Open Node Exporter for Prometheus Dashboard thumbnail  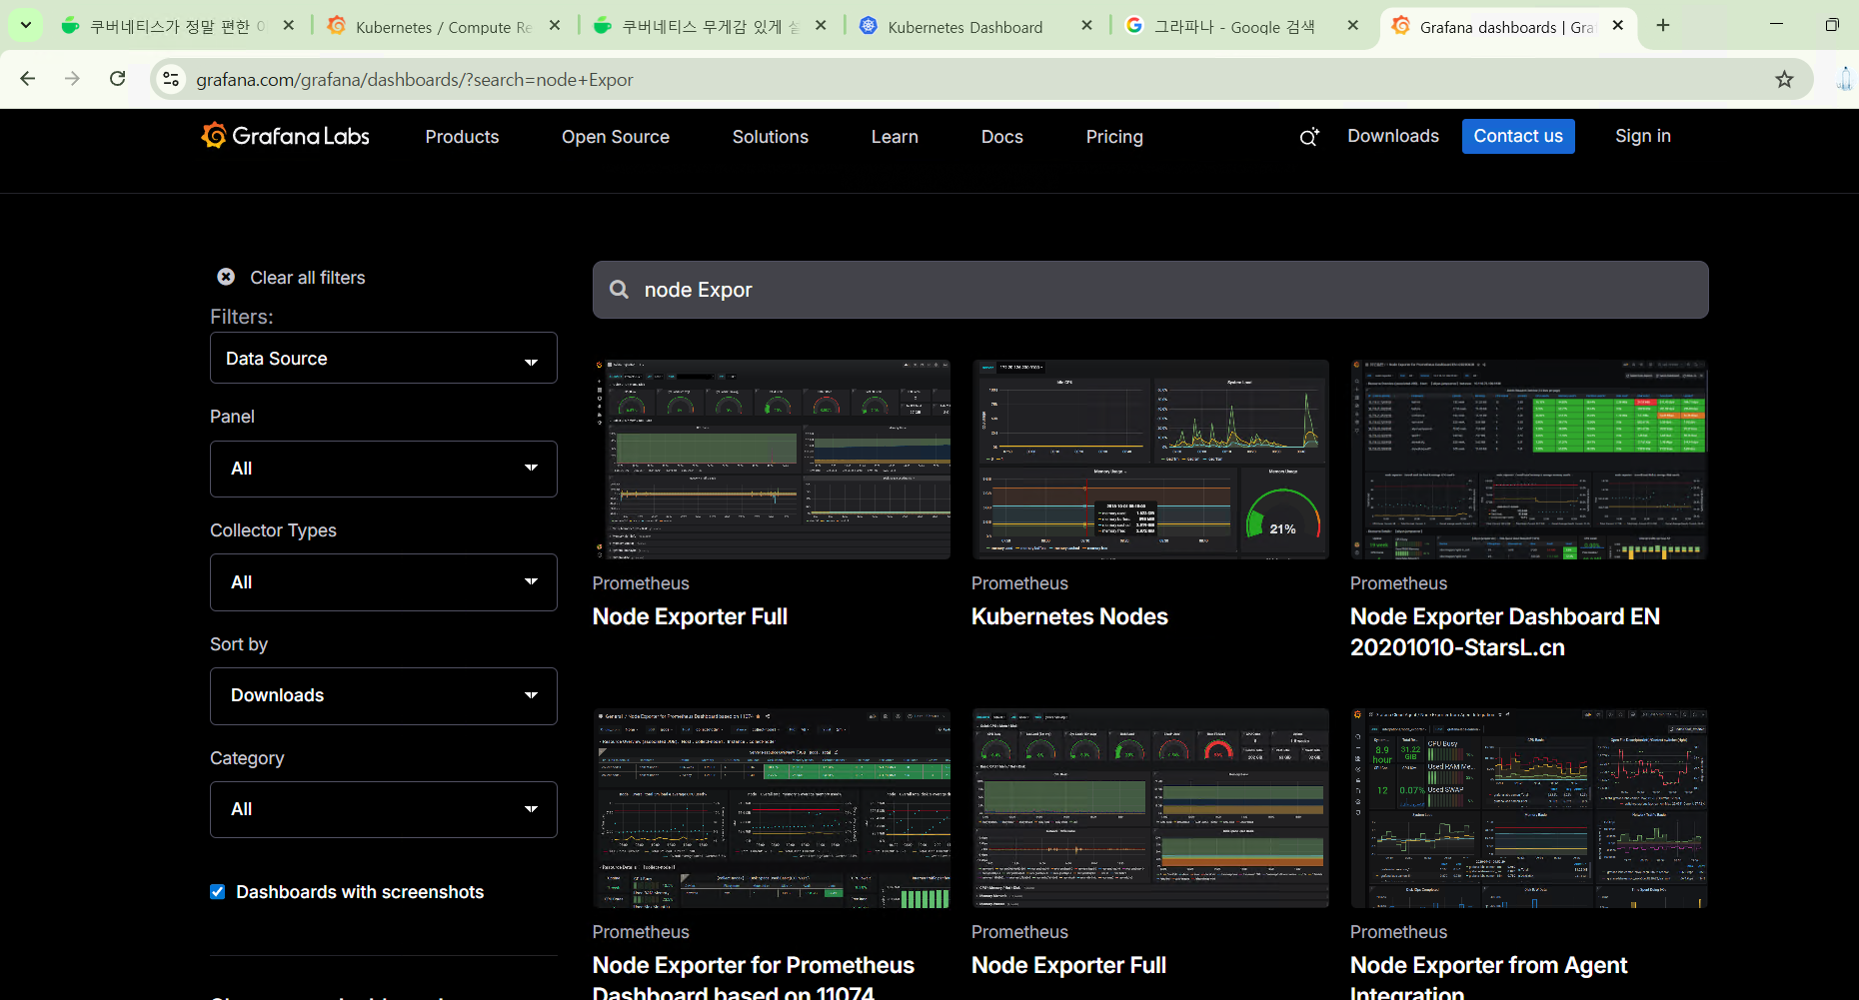(x=772, y=808)
